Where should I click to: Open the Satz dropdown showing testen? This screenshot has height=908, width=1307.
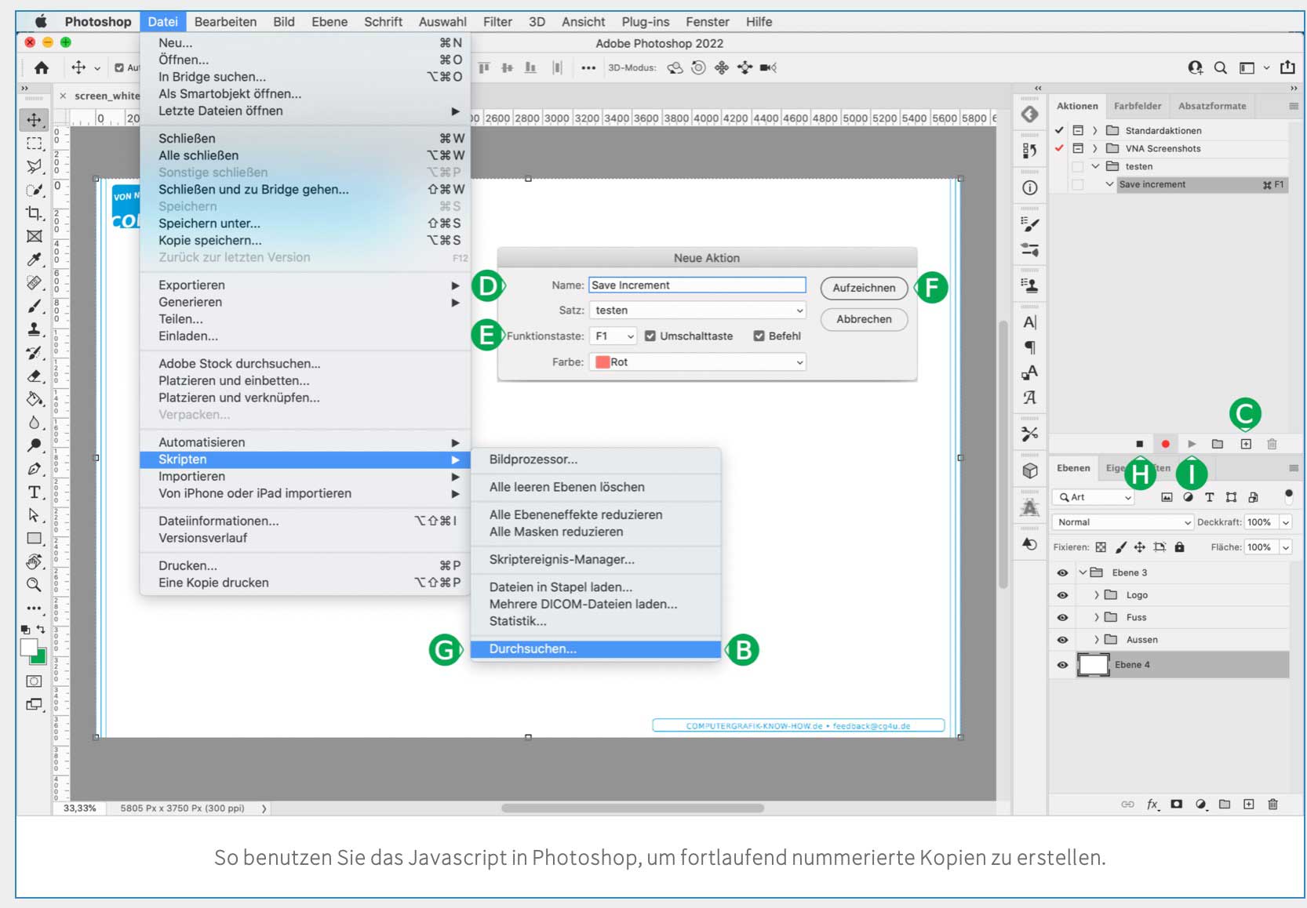coord(697,311)
